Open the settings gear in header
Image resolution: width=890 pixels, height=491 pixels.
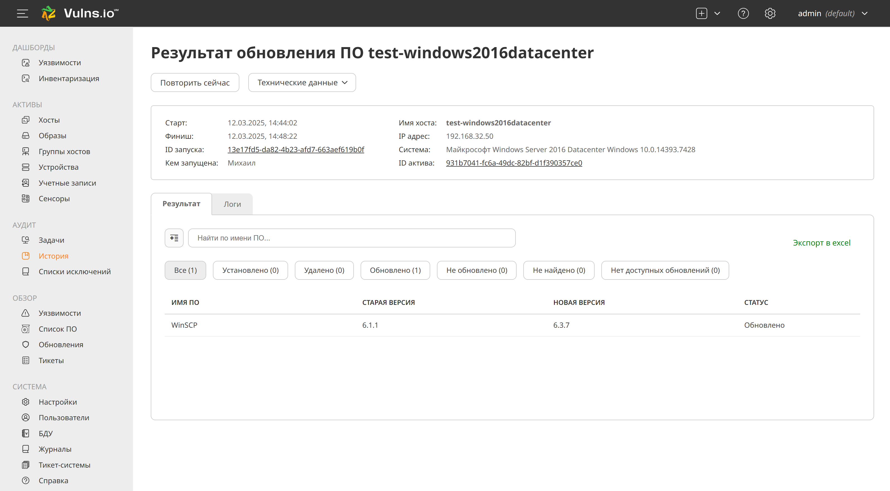(x=770, y=13)
